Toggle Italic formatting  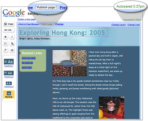(12, 37)
